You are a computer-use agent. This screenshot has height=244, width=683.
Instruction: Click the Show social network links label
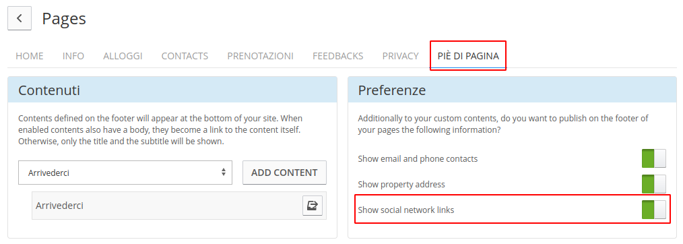click(406, 210)
